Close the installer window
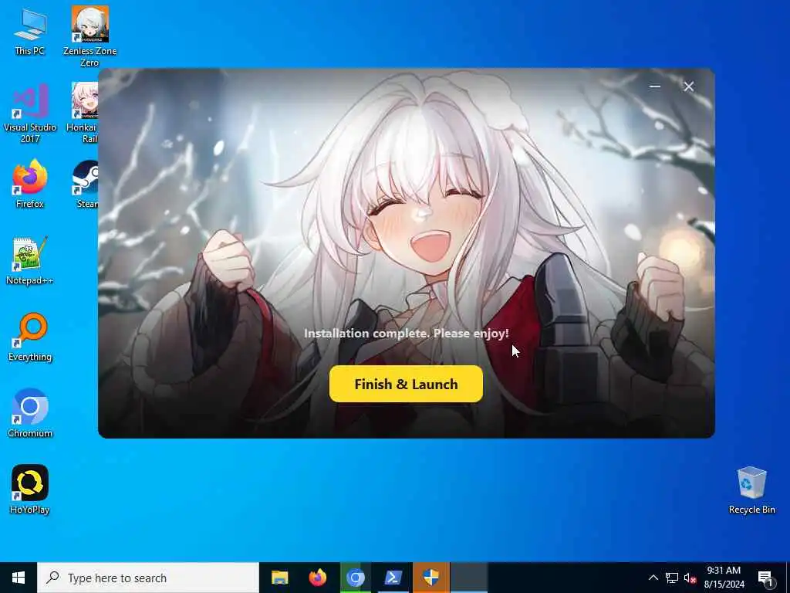The image size is (790, 593). [x=689, y=86]
